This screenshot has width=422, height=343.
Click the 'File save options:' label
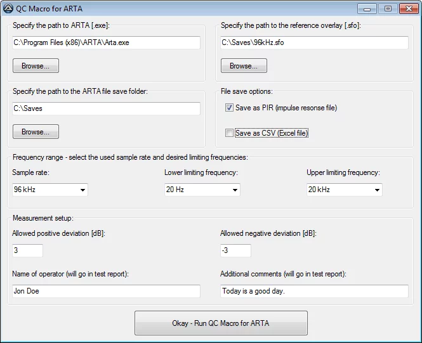[x=247, y=91]
